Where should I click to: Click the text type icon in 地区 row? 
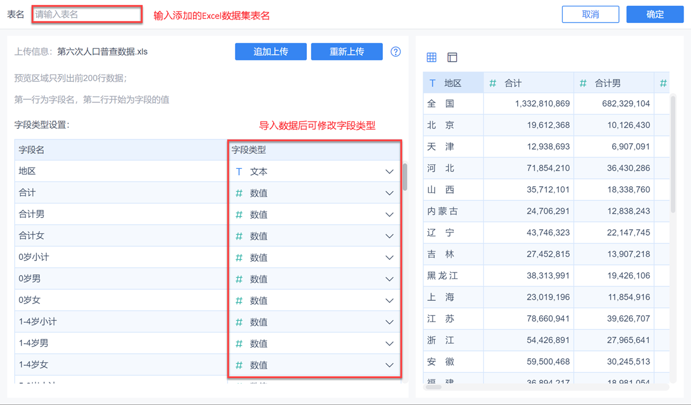point(239,172)
